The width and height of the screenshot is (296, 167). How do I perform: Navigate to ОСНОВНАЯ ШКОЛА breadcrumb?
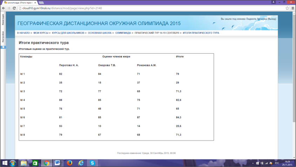pyautogui.click(x=99, y=33)
